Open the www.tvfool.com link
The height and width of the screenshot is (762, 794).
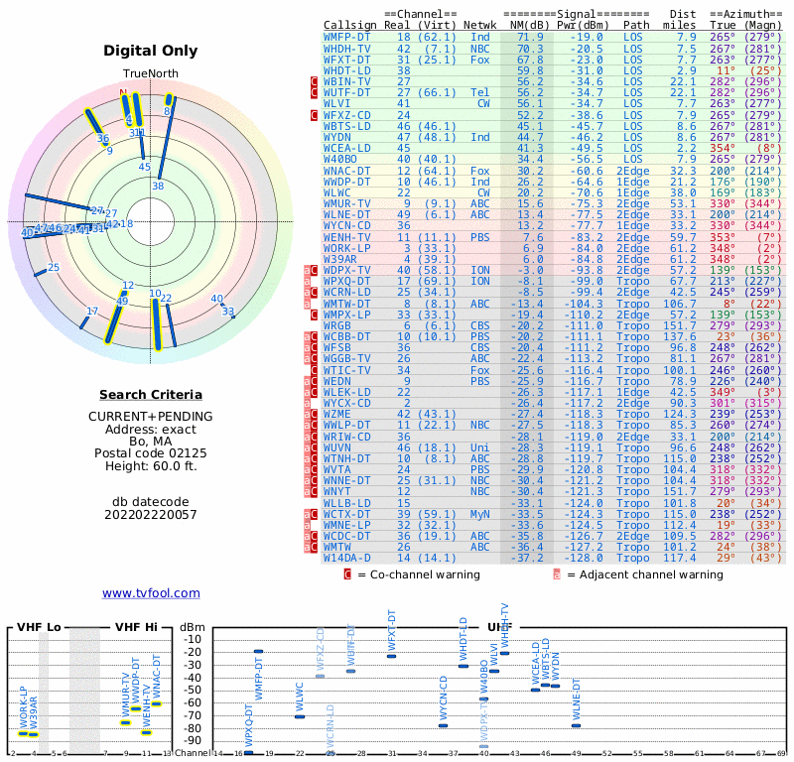pyautogui.click(x=151, y=593)
